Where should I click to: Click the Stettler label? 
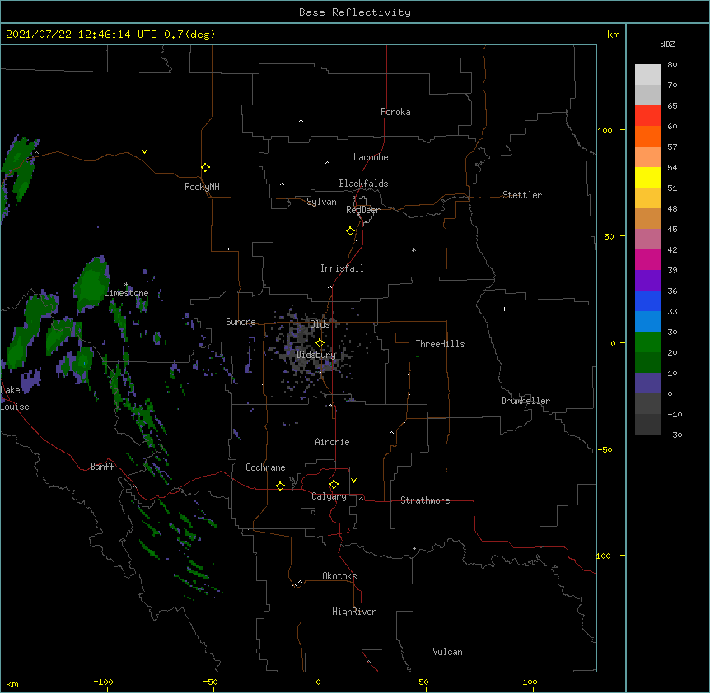tap(522, 195)
